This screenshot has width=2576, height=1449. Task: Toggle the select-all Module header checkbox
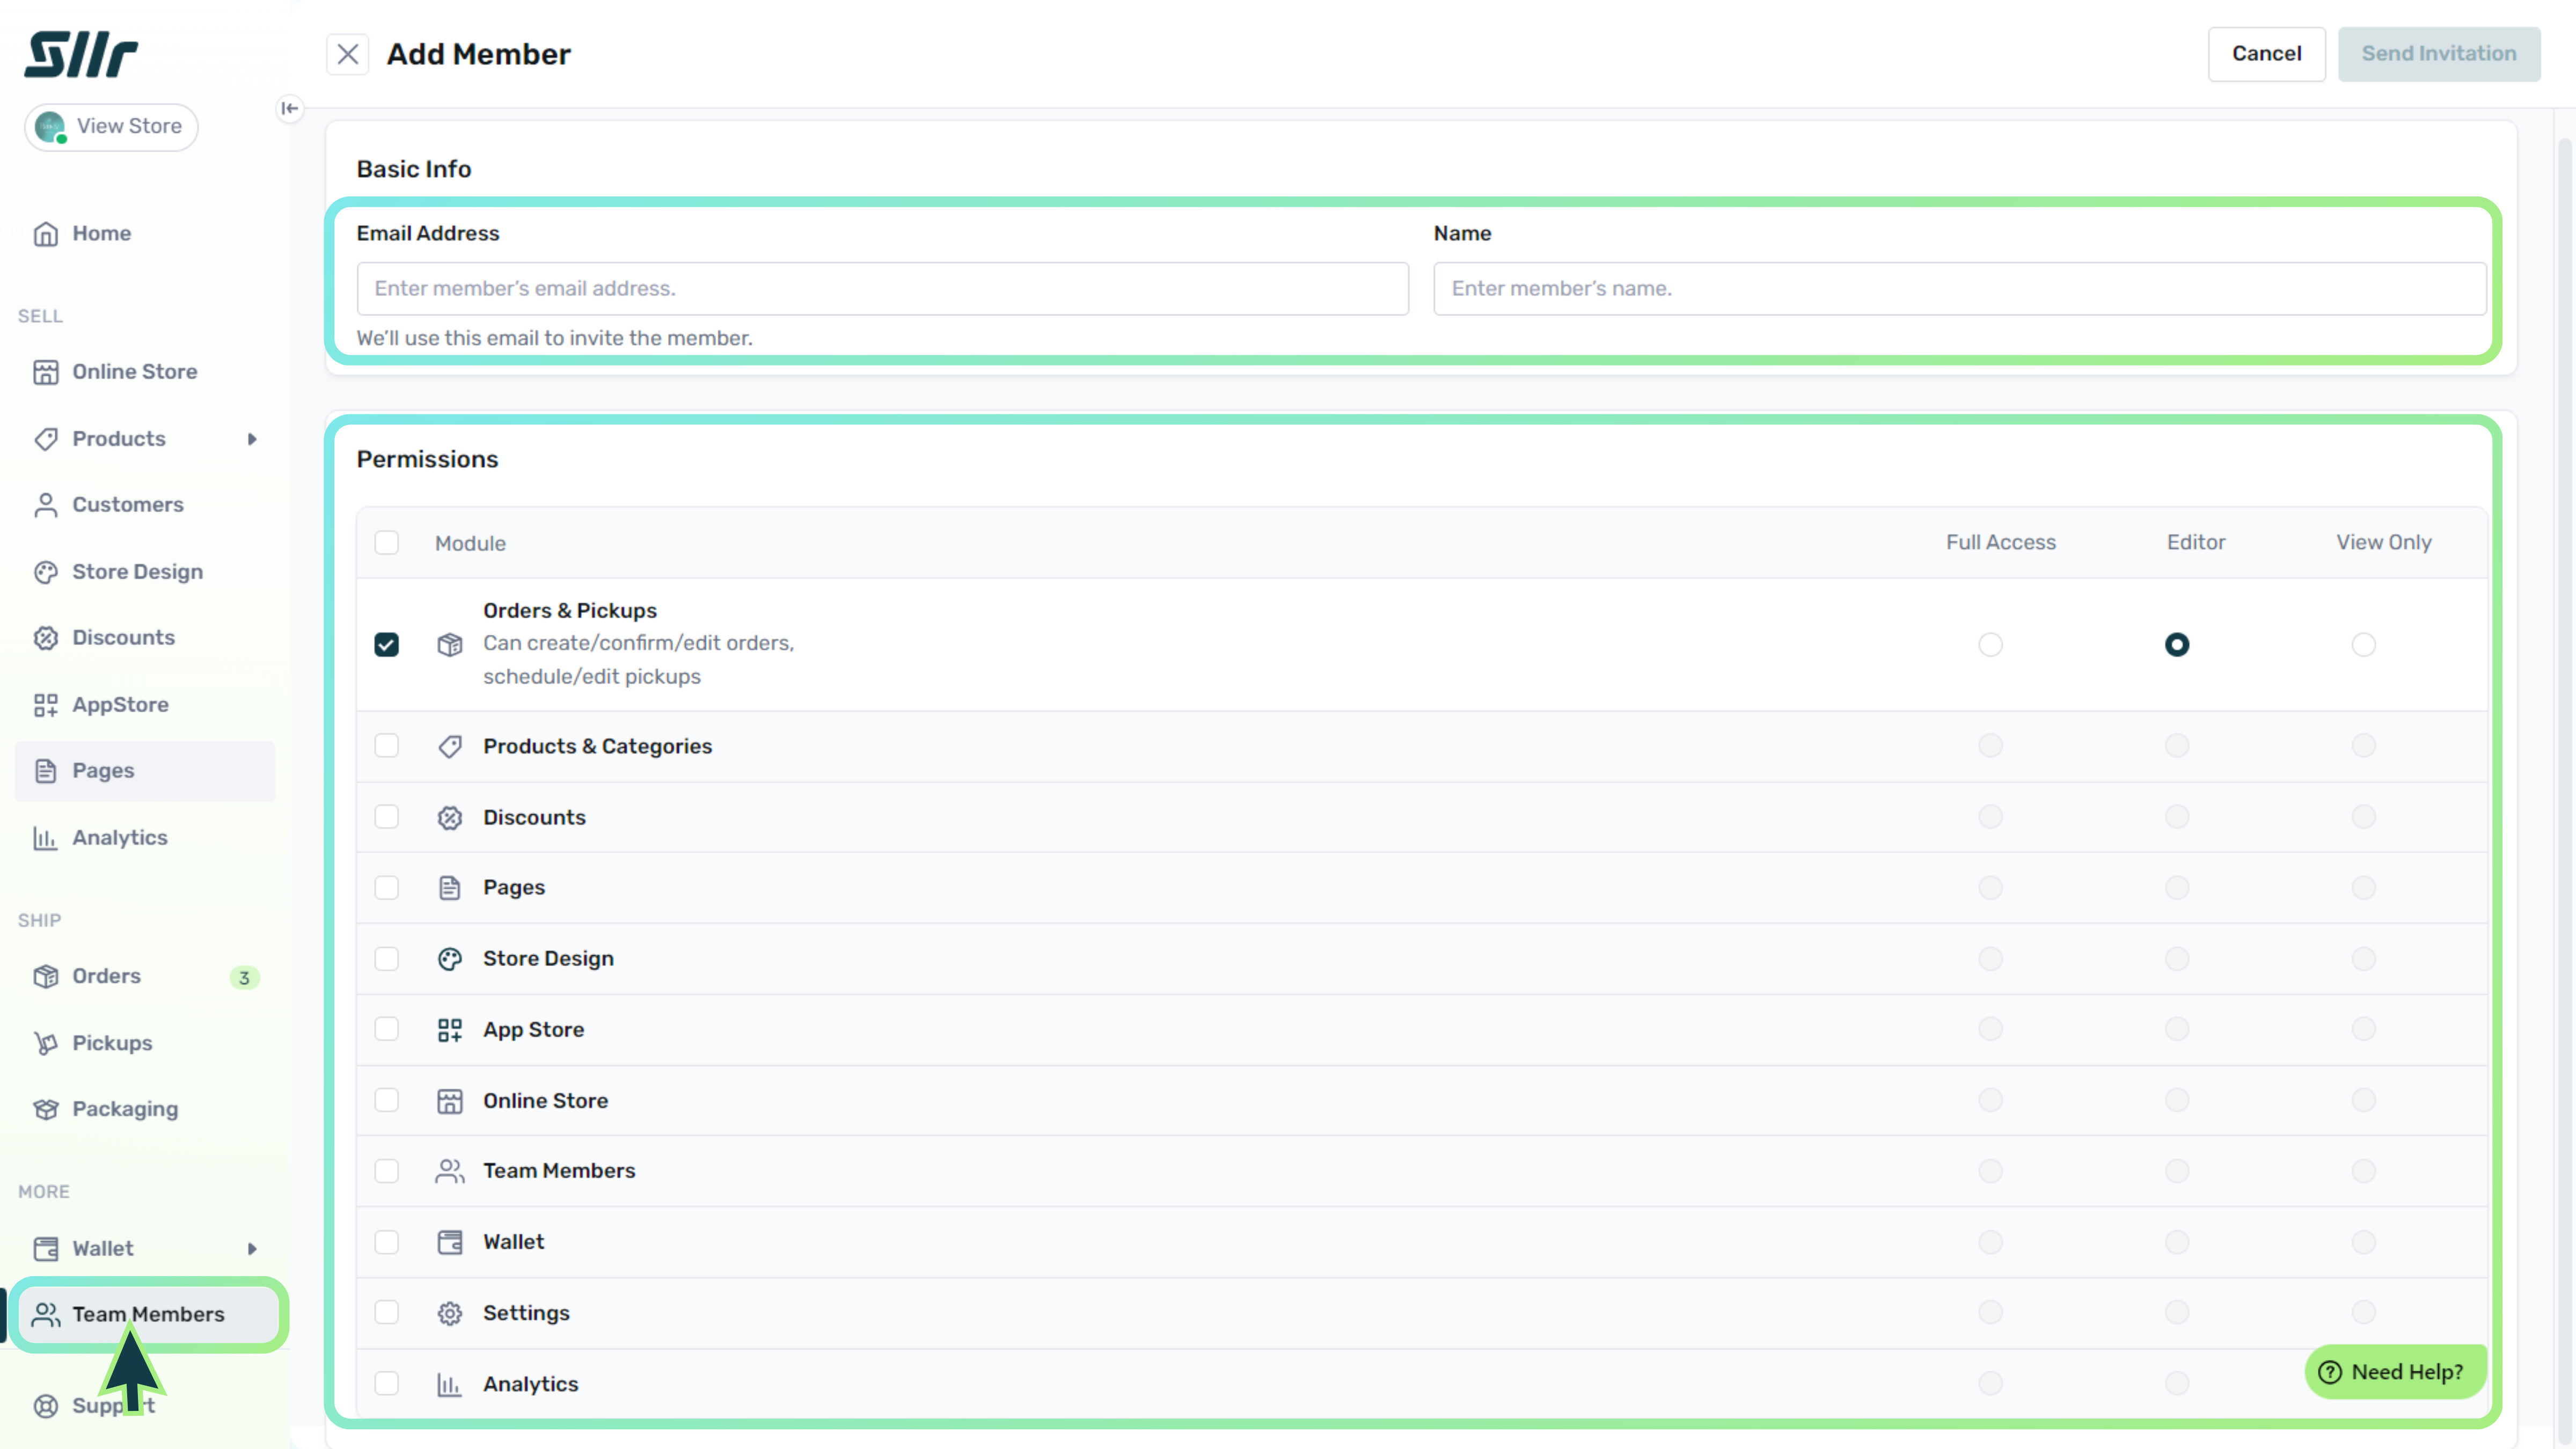[x=386, y=543]
